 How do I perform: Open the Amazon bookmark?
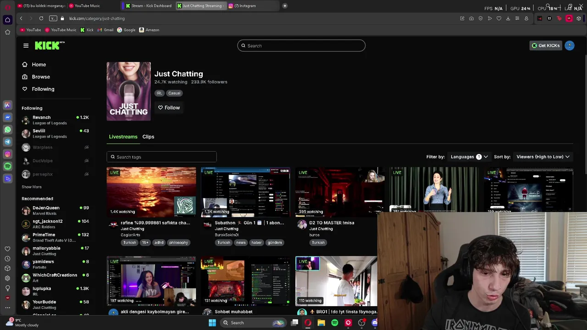149,30
